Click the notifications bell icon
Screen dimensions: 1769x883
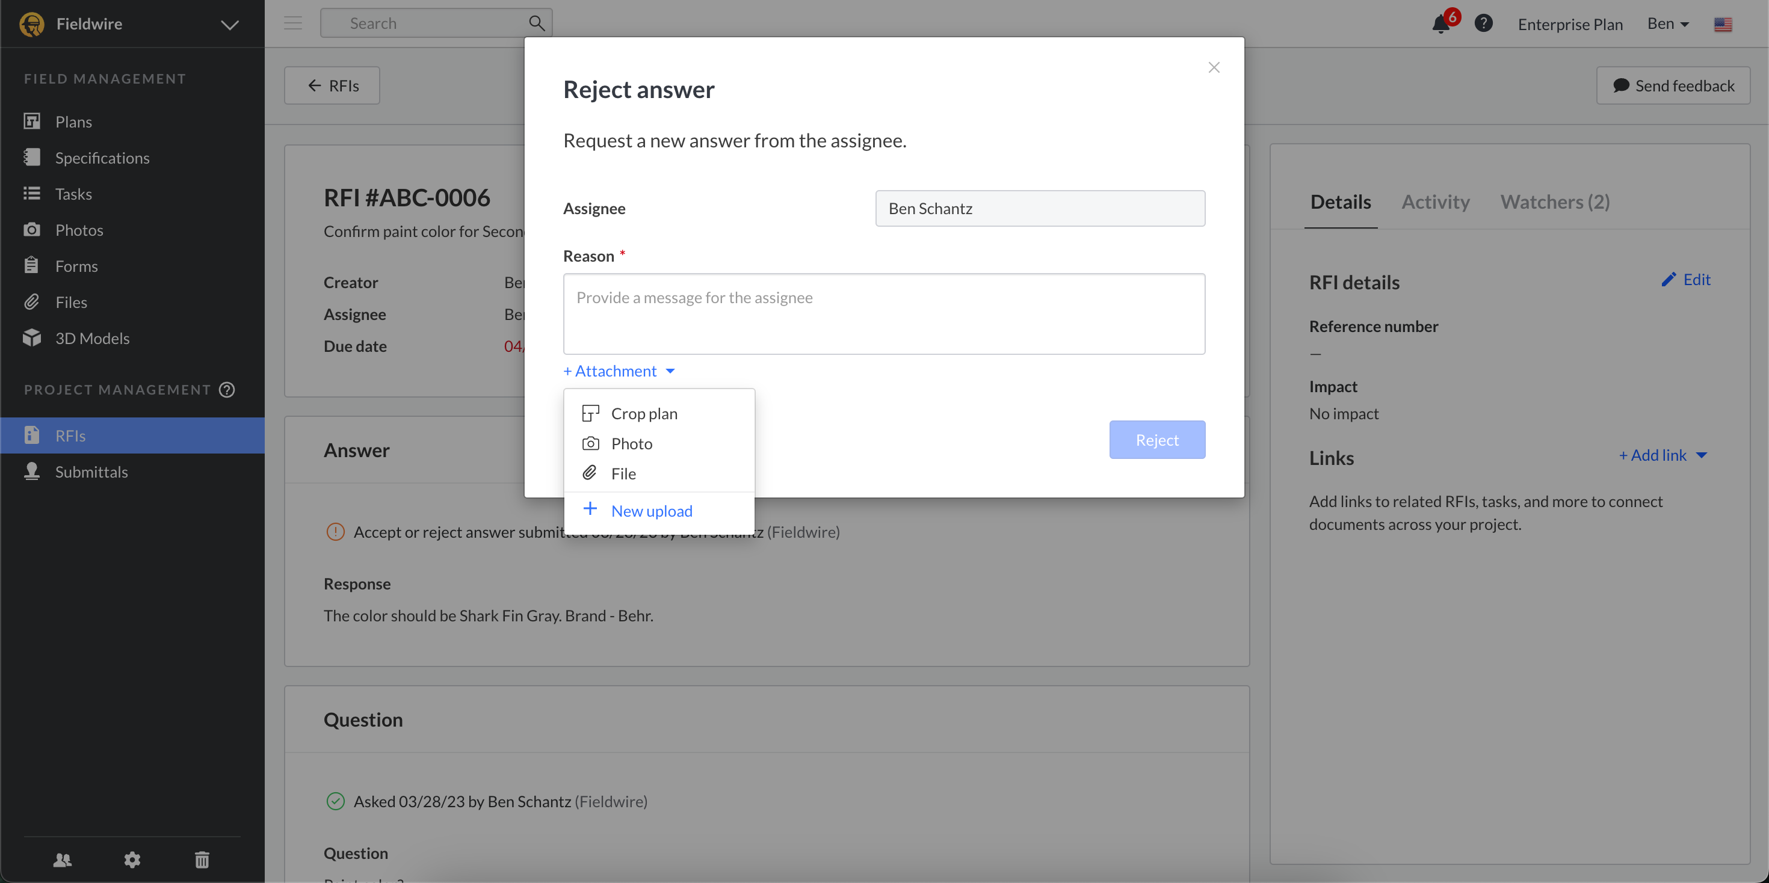1440,25
